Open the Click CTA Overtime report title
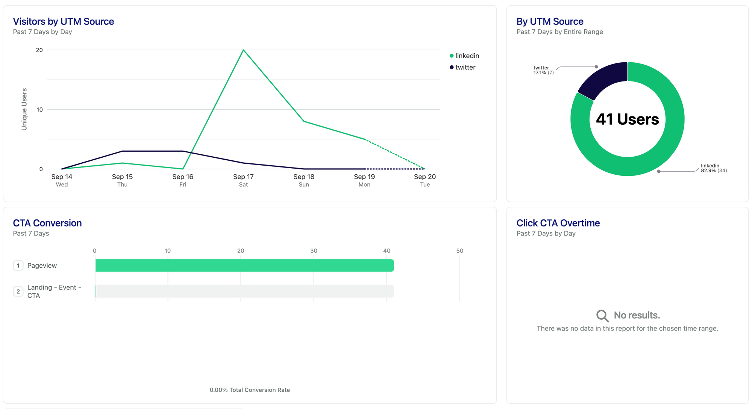752x409 pixels. [558, 223]
